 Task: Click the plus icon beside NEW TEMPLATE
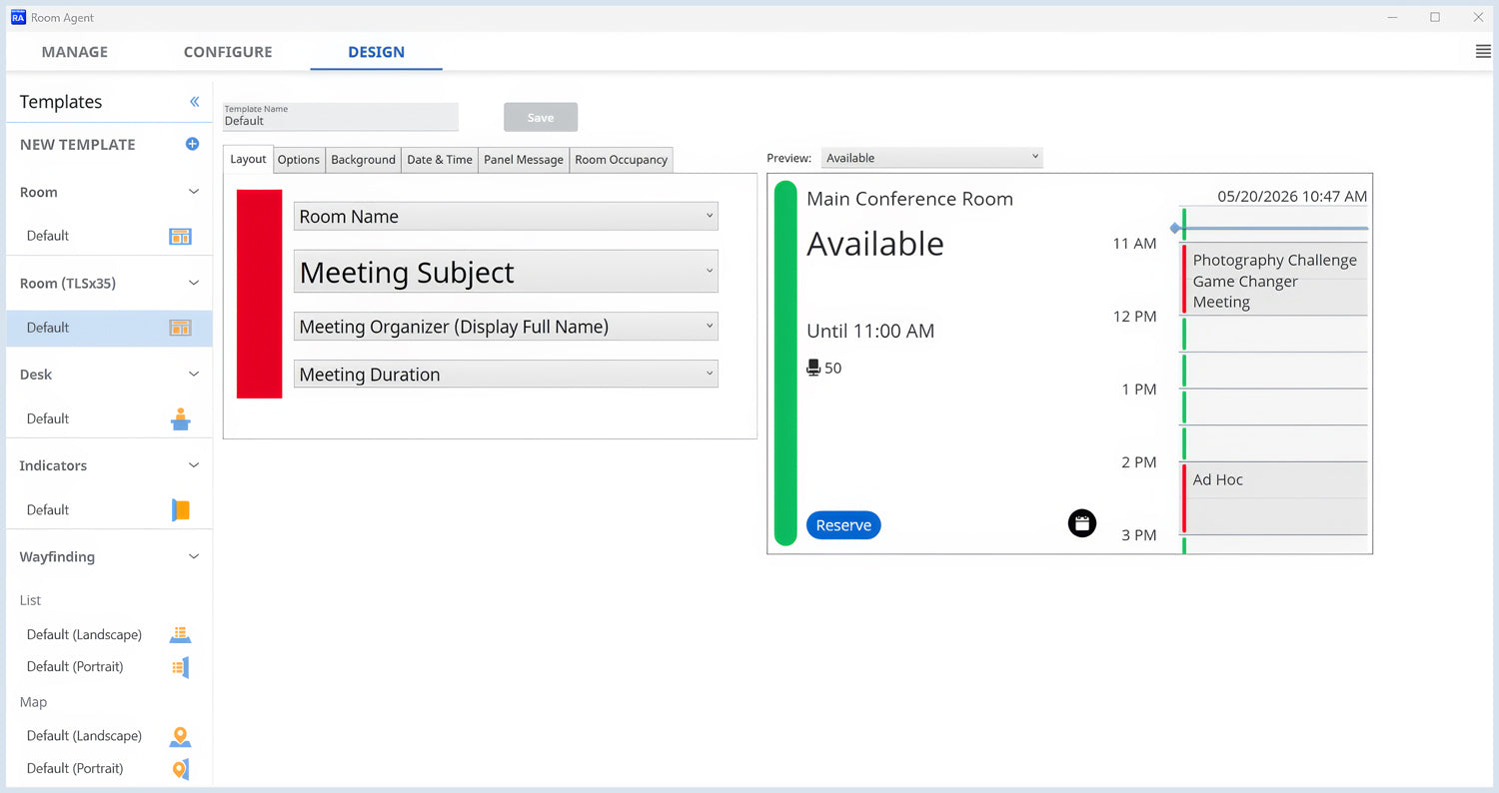(x=192, y=144)
